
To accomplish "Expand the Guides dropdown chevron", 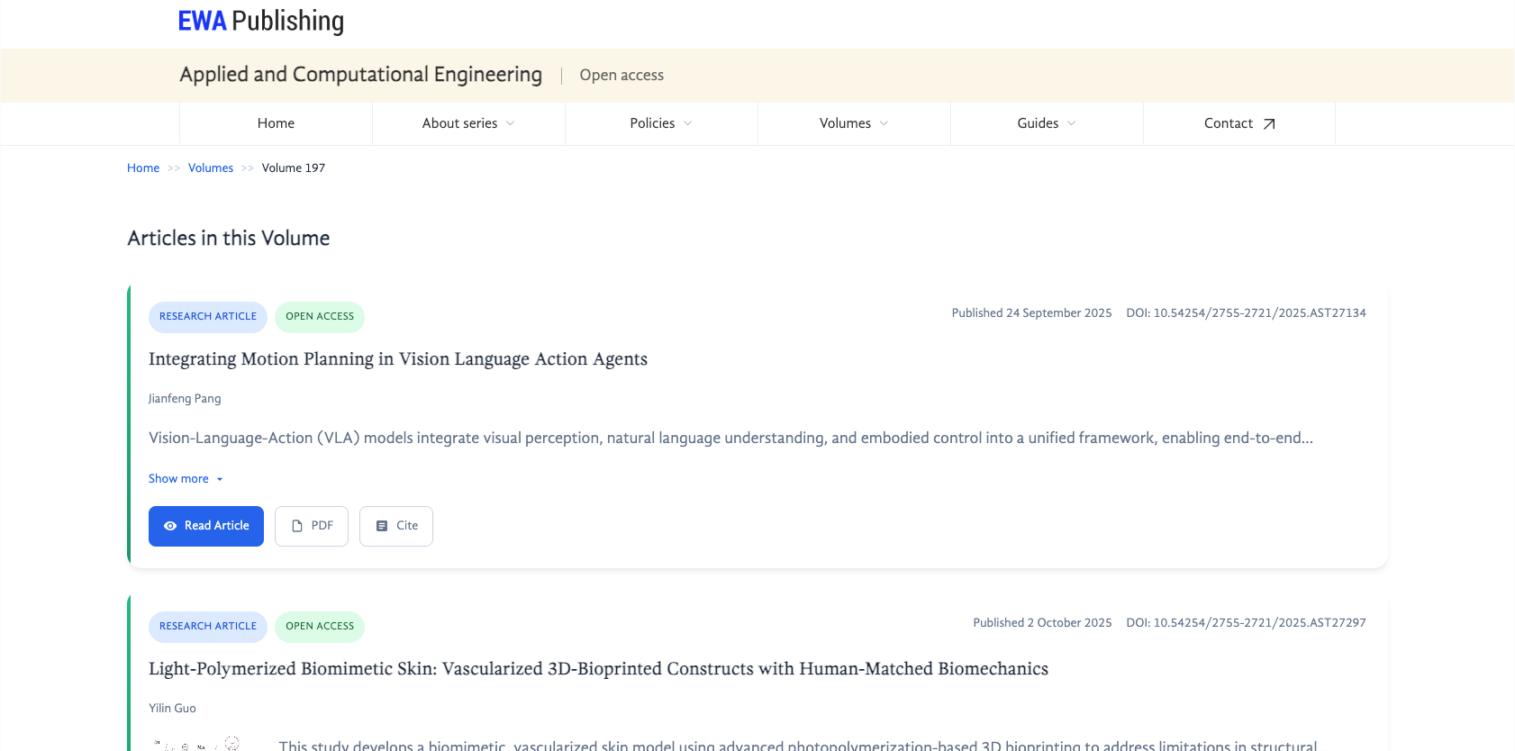I will point(1071,123).
